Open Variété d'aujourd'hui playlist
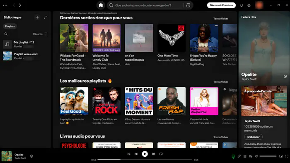290x163 pixels. coord(204,101)
